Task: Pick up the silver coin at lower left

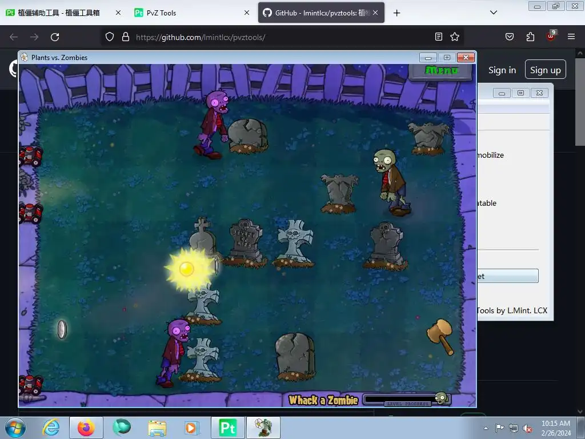Action: [x=62, y=330]
